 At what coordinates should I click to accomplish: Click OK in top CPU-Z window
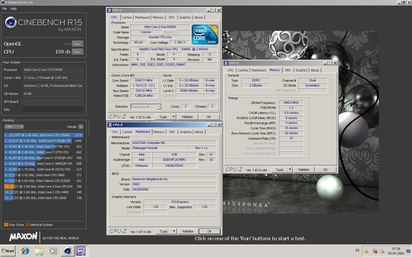click(x=209, y=117)
